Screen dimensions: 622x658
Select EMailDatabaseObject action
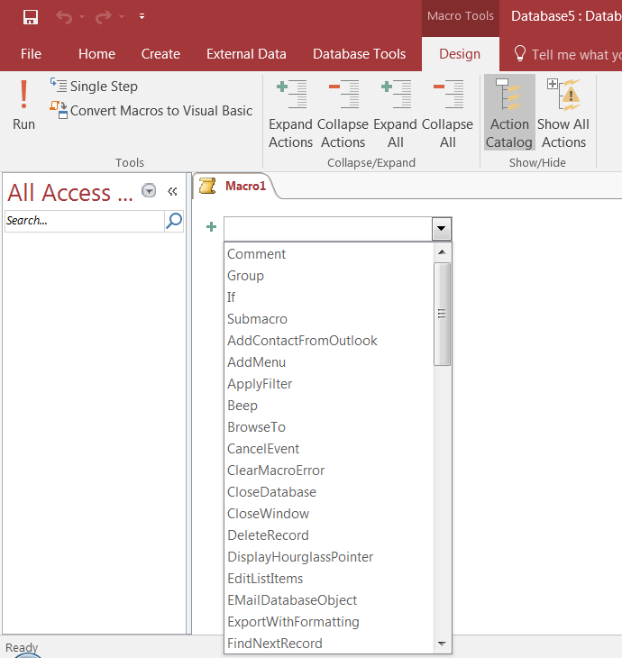pos(329,600)
